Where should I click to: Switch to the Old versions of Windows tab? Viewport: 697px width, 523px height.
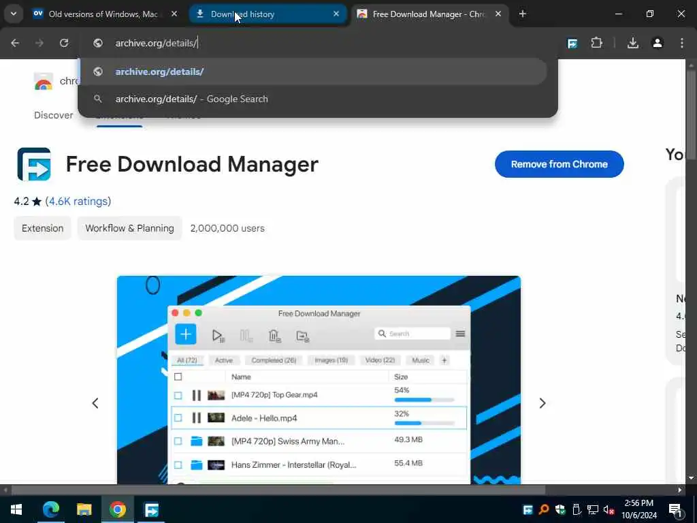click(x=105, y=14)
